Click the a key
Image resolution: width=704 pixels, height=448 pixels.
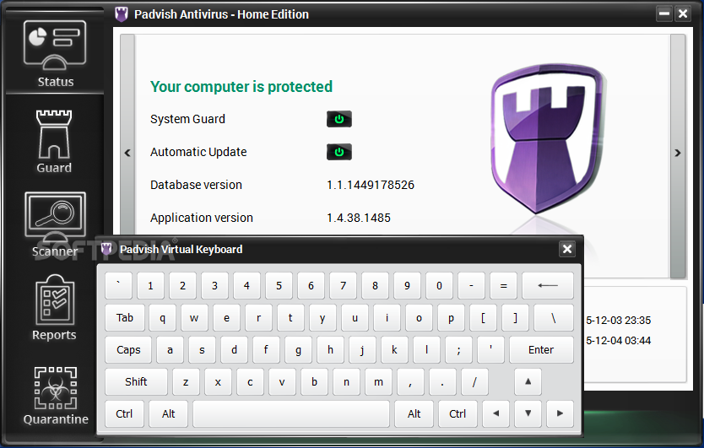(171, 349)
